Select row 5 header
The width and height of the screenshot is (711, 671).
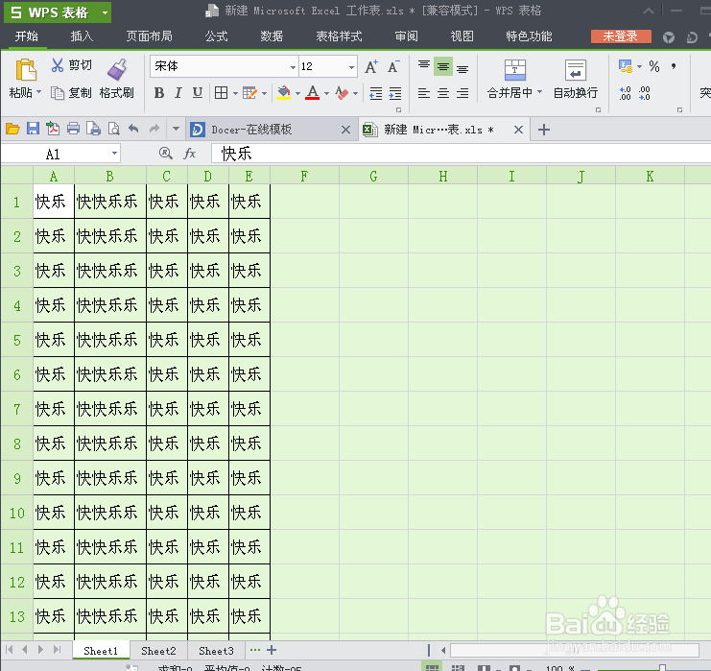[16, 340]
